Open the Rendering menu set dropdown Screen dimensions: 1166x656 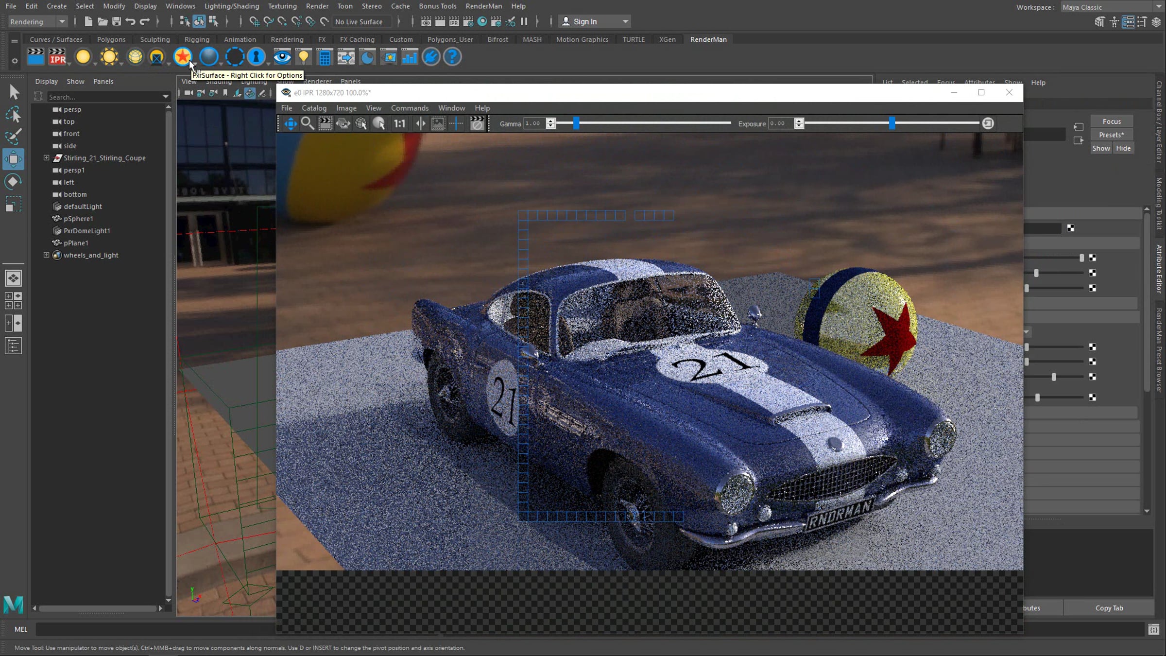tap(37, 21)
